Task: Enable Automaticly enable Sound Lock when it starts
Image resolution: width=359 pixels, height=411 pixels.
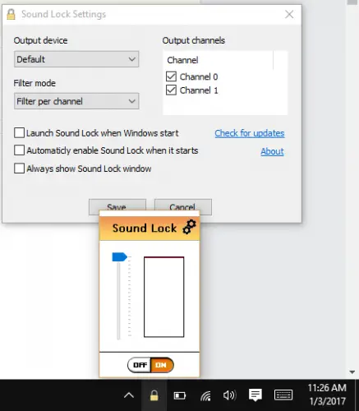Action: [x=19, y=150]
